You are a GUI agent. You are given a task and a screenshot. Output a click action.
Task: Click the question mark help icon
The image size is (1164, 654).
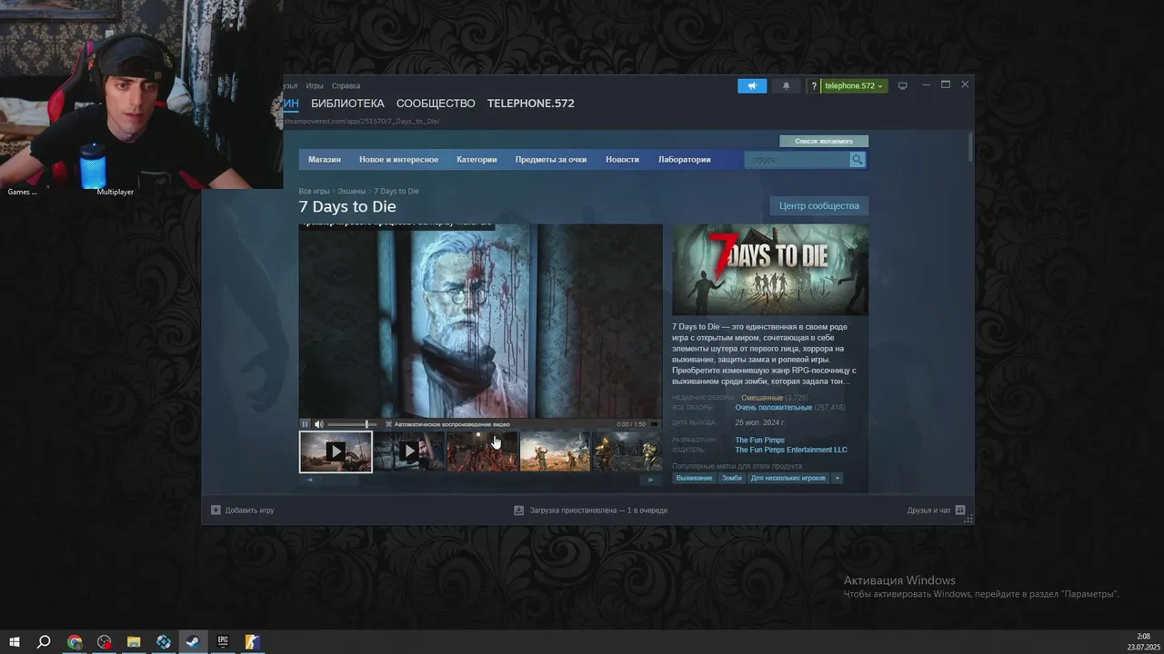pos(814,86)
